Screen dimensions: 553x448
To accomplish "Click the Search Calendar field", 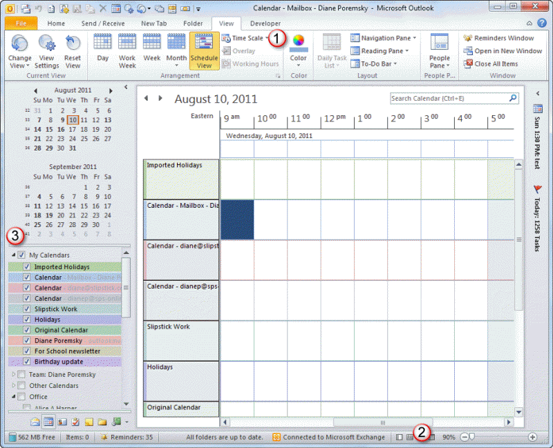I will [x=449, y=99].
